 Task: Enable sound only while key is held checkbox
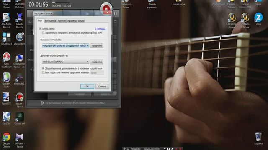(x=43, y=72)
